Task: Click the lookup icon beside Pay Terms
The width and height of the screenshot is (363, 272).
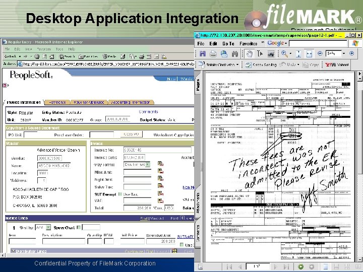Action: (160, 164)
